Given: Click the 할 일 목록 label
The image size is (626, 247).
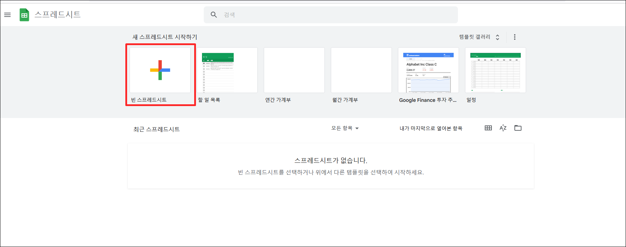Looking at the screenshot, I should click(209, 100).
